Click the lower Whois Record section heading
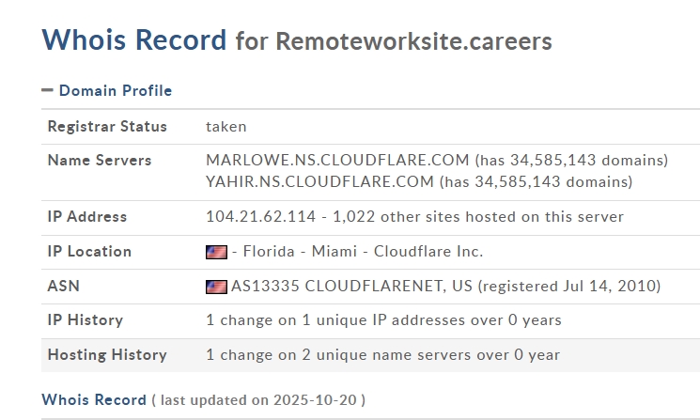Viewport: 700px width, 420px height. (x=94, y=400)
